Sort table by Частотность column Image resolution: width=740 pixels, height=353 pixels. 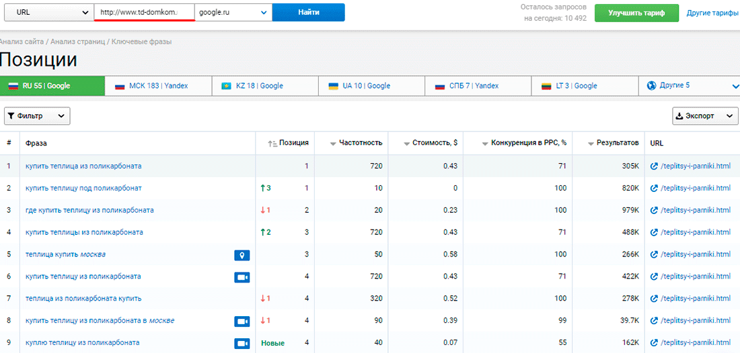[333, 143]
